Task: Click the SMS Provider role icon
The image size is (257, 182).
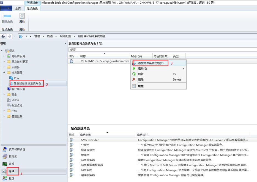Action: (x=72, y=140)
